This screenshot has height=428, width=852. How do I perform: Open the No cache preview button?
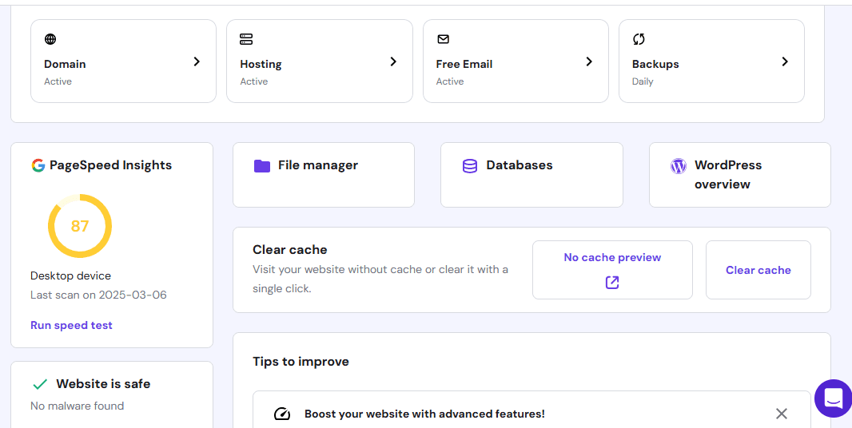click(612, 270)
